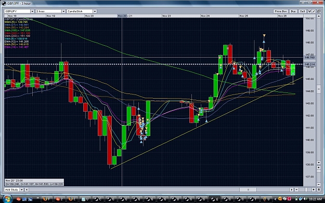This screenshot has height=203, width=325.
Task: Click the horizontal scrollbar thumb
Action: coord(248,190)
